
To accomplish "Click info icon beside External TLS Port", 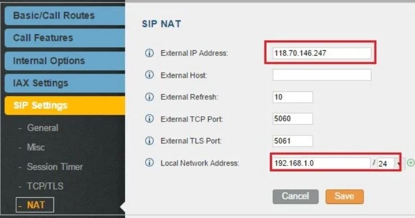I will click(149, 141).
